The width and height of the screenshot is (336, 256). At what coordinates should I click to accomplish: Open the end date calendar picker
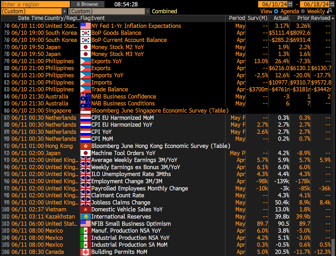[x=332, y=4]
